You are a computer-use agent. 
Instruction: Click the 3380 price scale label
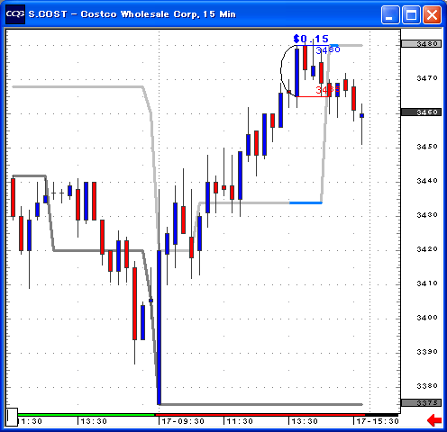427,386
